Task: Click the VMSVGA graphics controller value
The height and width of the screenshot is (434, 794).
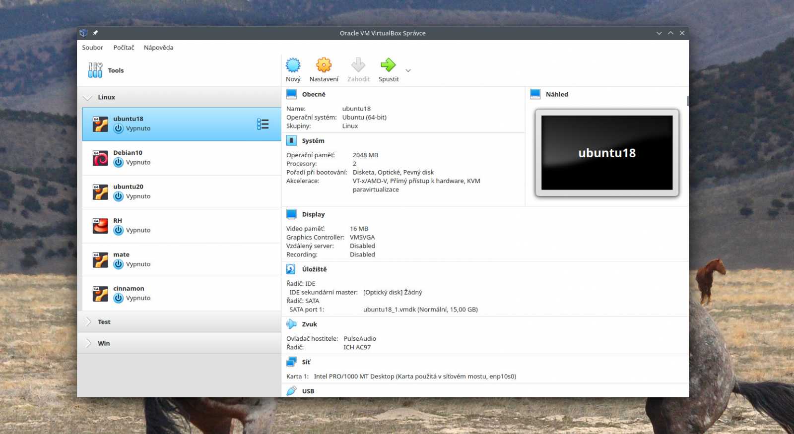Action: [x=362, y=238]
